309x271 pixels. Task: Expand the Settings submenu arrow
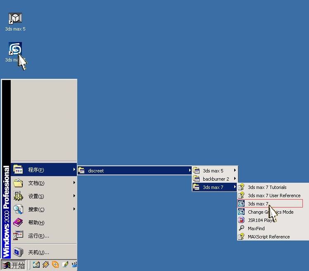74,196
